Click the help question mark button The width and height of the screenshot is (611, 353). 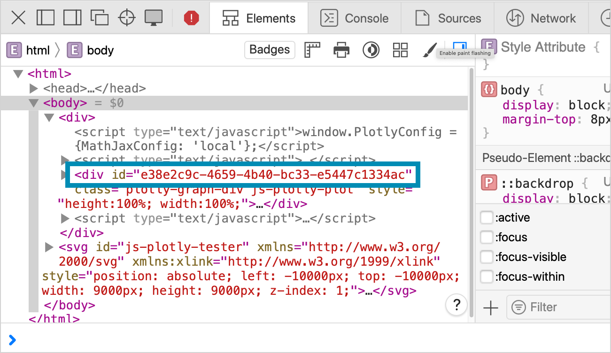point(456,305)
